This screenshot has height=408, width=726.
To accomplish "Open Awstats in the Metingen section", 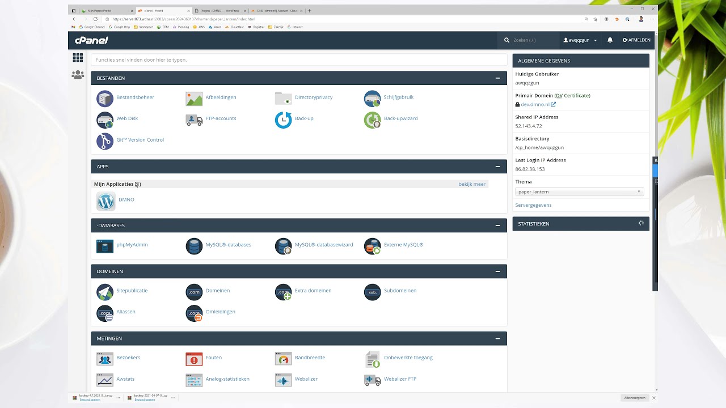I will coord(125,379).
